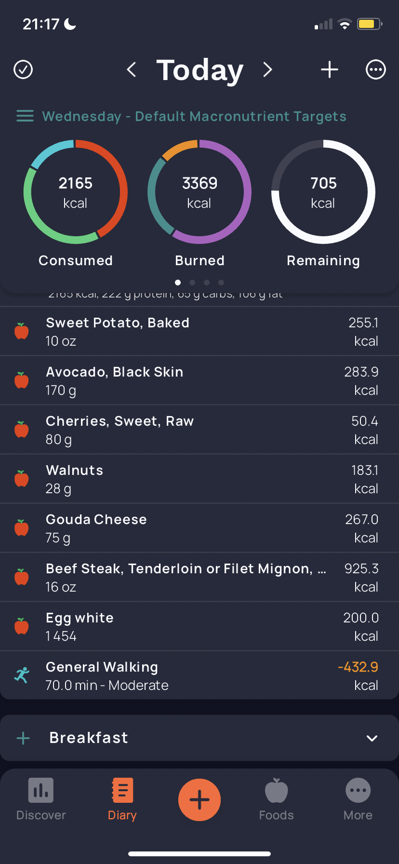Select the fourth summary page dot
The height and width of the screenshot is (864, 399).
(221, 283)
